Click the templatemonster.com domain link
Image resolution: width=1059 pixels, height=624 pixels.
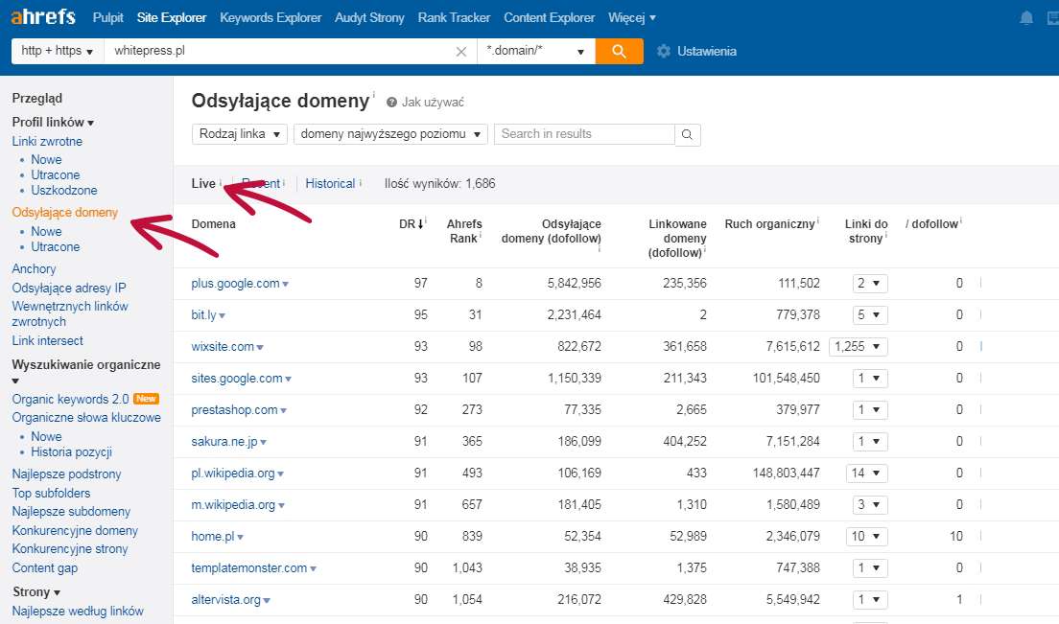pos(248,568)
